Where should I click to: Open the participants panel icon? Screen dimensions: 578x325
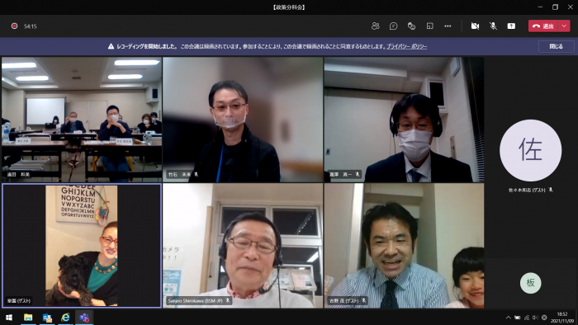point(375,26)
